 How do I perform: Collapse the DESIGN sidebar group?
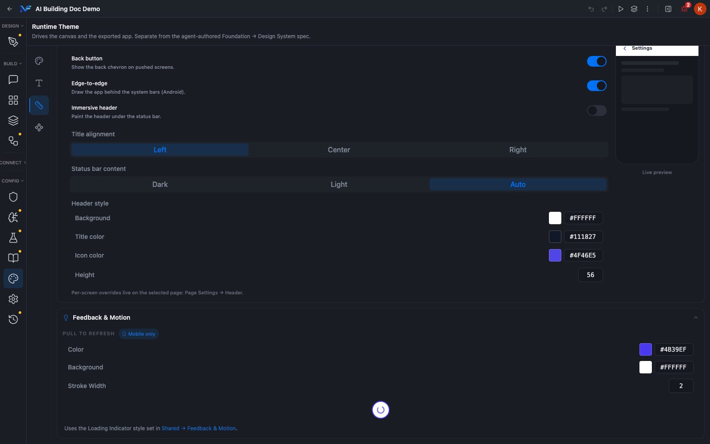pos(12,26)
